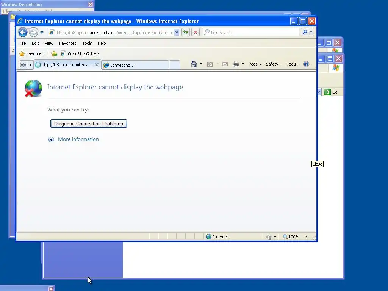Expand the tab list dropdown arrow
Viewport: 388px width, 291px height.
point(30,65)
